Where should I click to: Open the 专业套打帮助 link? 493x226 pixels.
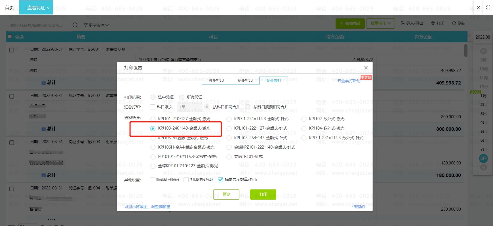(349, 81)
